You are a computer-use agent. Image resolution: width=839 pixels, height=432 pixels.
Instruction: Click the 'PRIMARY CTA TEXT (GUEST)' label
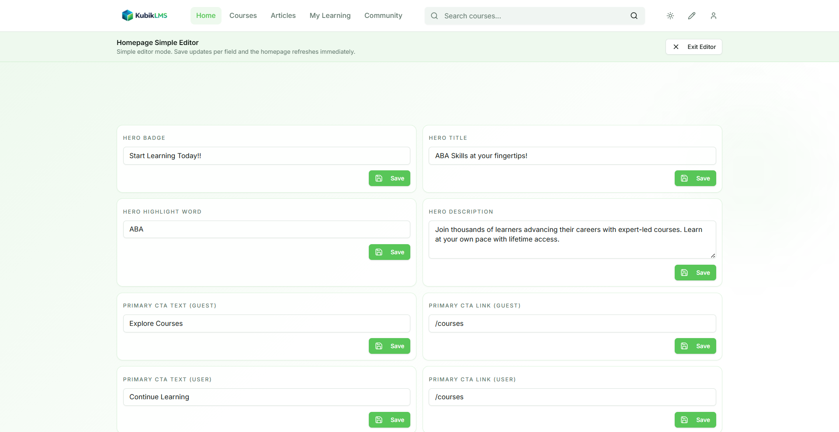(x=170, y=306)
